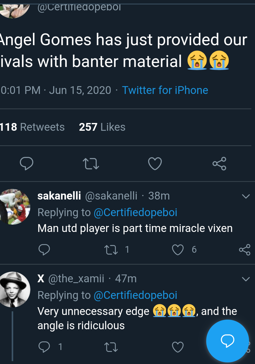Share the main tweet
This screenshot has height=364, width=255.
point(219,164)
